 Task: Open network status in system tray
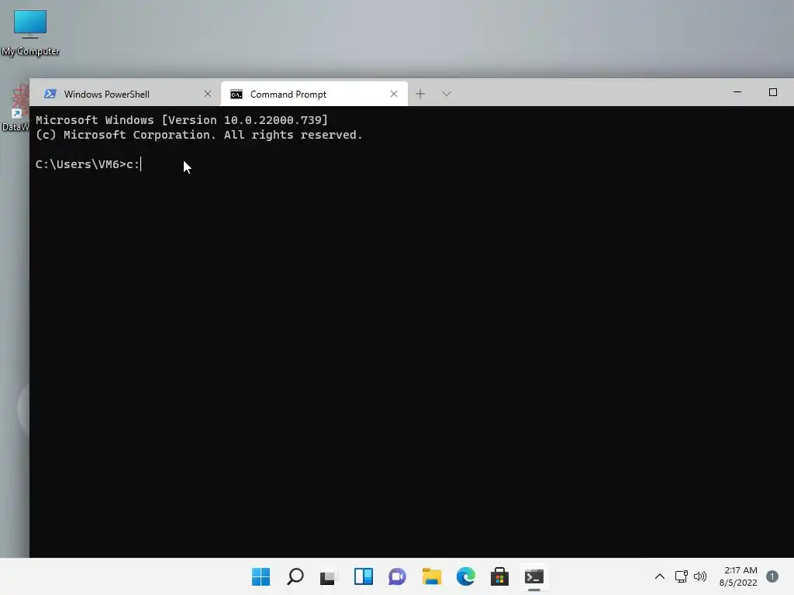point(682,576)
